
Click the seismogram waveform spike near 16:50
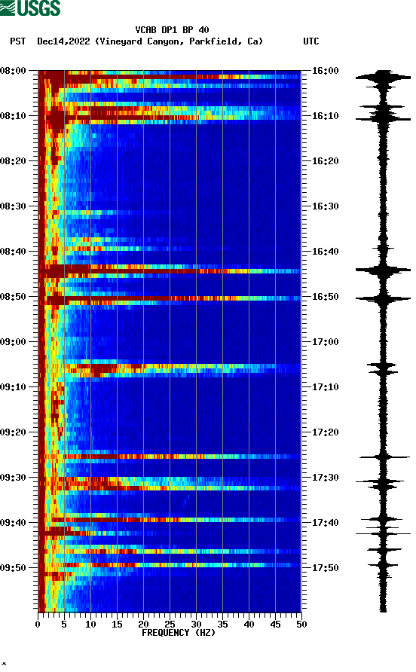pyautogui.click(x=383, y=298)
